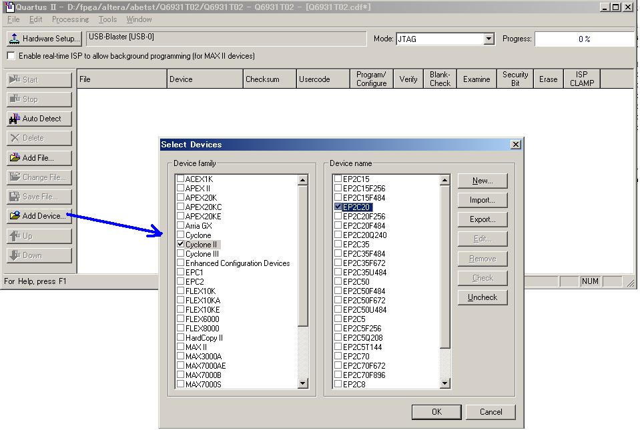Click Device name scrollbar down arrow
This screenshot has width=640, height=430.
point(445,383)
